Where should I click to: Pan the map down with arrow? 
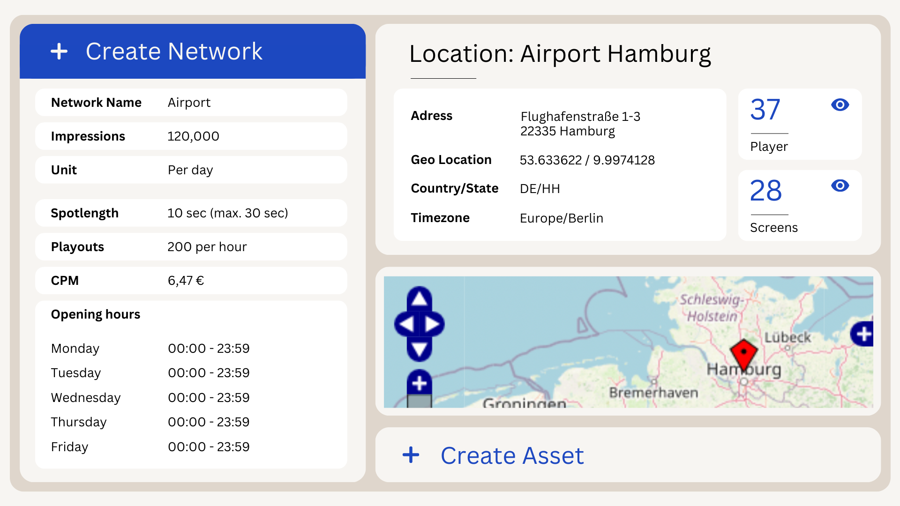click(419, 349)
